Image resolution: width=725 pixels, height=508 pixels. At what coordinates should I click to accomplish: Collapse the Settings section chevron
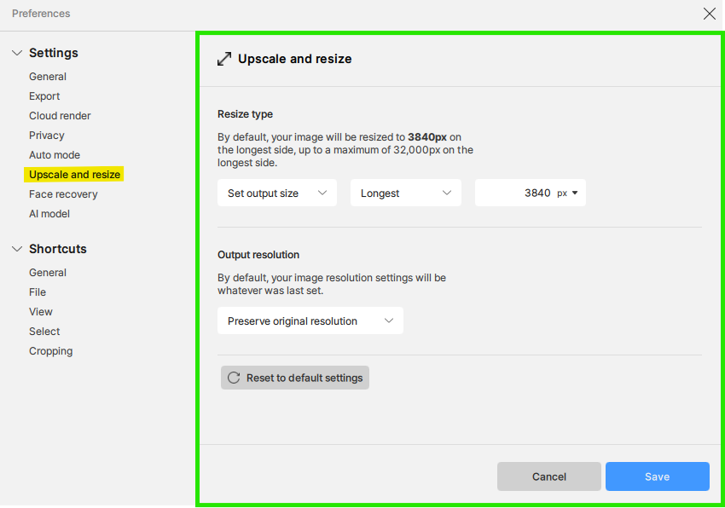point(17,53)
